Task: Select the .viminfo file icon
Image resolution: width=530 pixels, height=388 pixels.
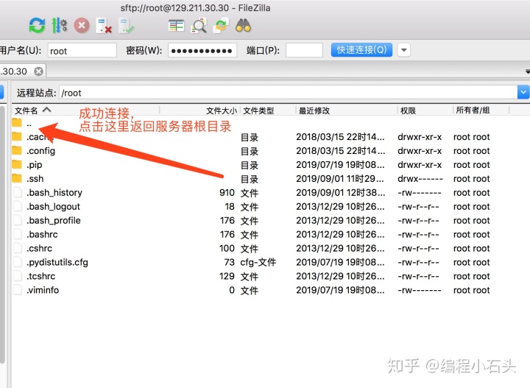Action: pyautogui.click(x=17, y=289)
